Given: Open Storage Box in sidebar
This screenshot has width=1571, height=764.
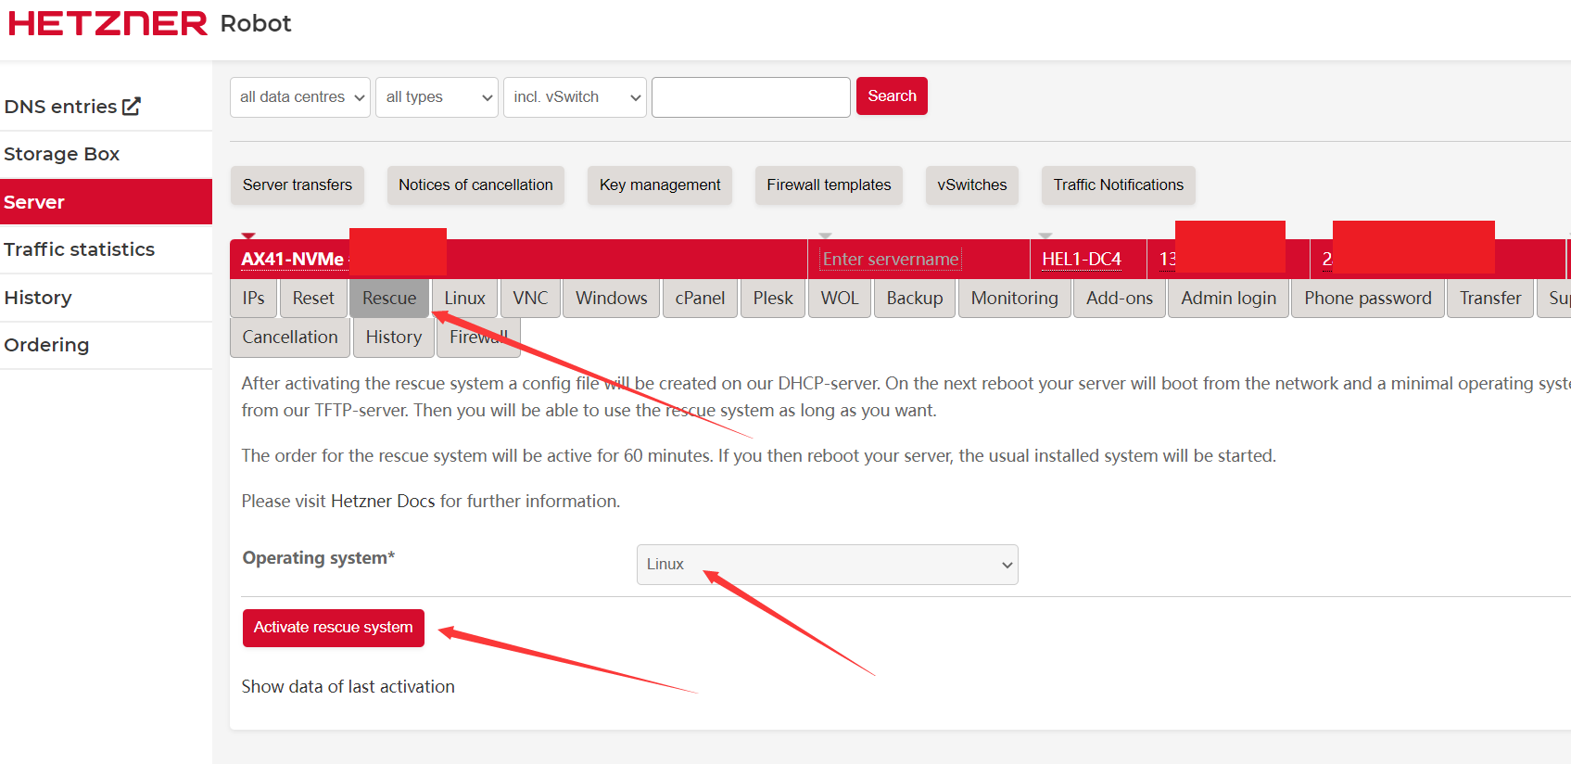Looking at the screenshot, I should click(x=61, y=154).
